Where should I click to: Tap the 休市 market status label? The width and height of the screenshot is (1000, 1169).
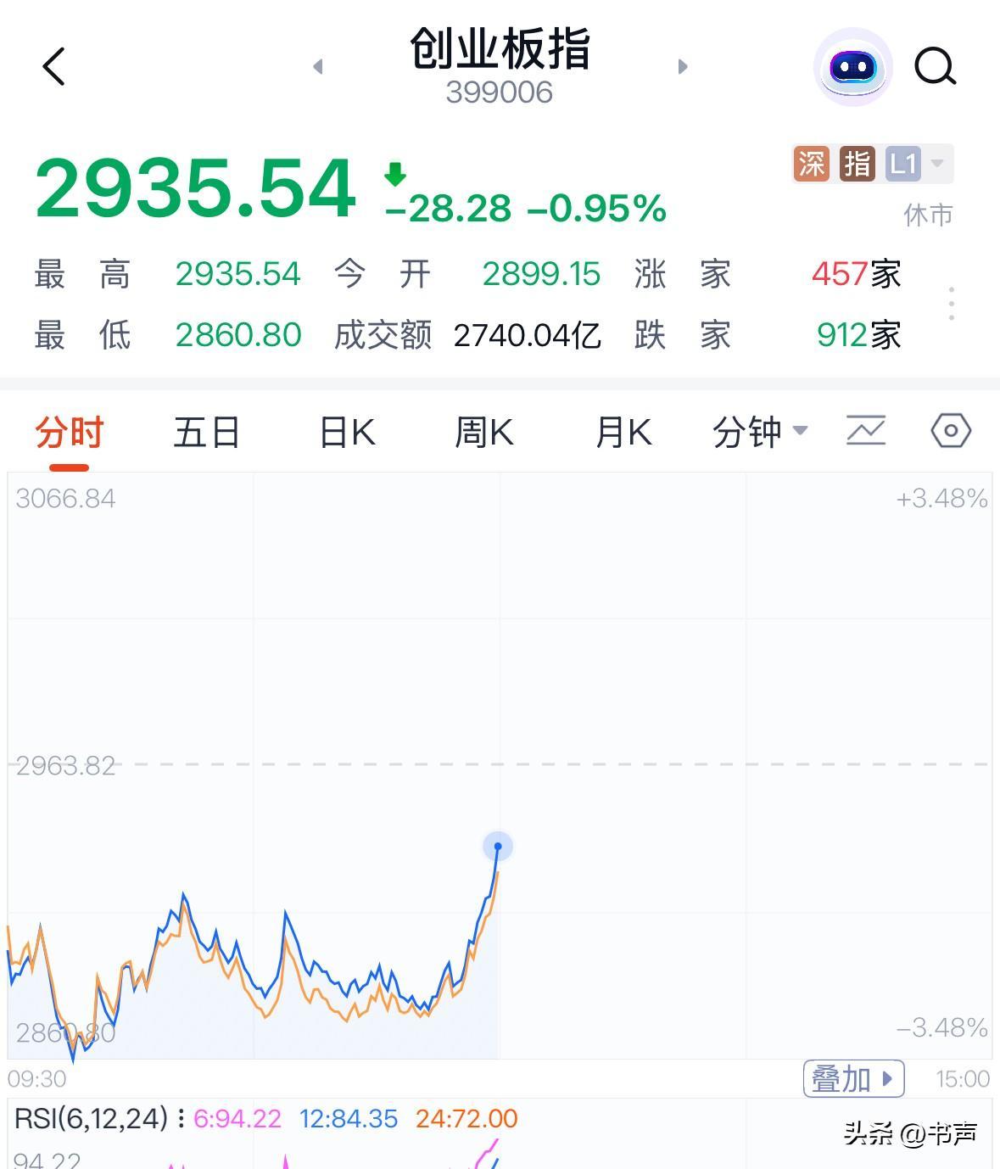pyautogui.click(x=929, y=215)
